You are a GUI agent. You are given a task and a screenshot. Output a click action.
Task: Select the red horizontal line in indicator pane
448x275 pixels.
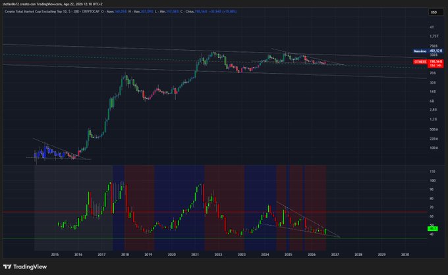pos(215,212)
